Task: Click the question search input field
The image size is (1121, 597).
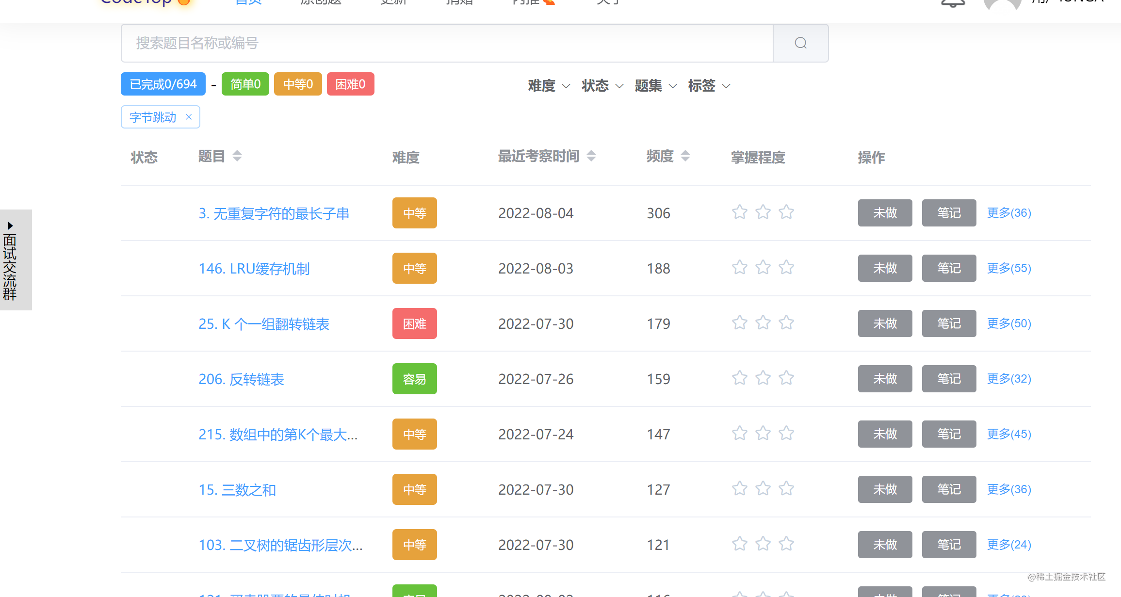Action: 437,43
